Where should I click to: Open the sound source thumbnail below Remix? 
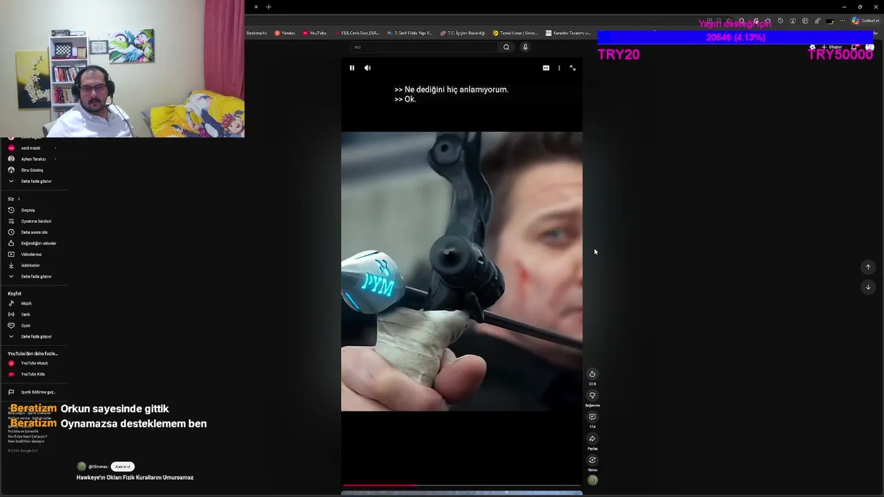[x=593, y=480]
